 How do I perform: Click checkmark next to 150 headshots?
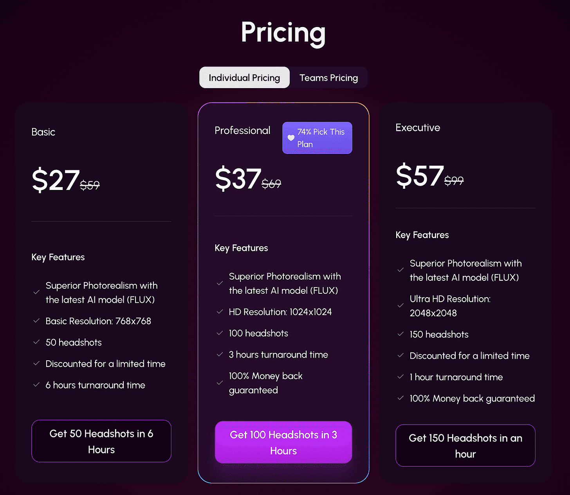tap(400, 334)
